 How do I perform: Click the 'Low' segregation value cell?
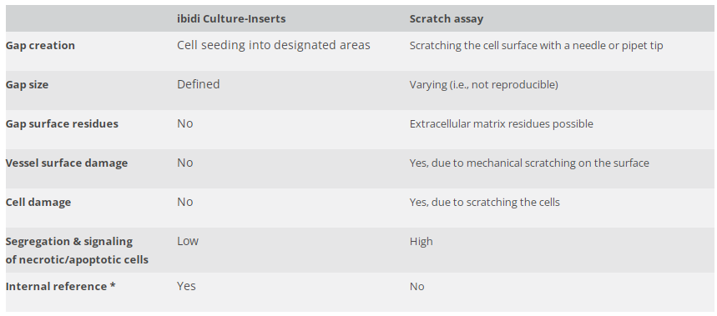tap(188, 241)
